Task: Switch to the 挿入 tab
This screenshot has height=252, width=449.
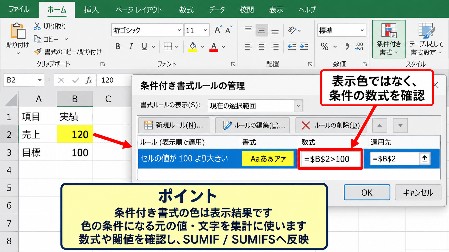Action: [x=92, y=10]
